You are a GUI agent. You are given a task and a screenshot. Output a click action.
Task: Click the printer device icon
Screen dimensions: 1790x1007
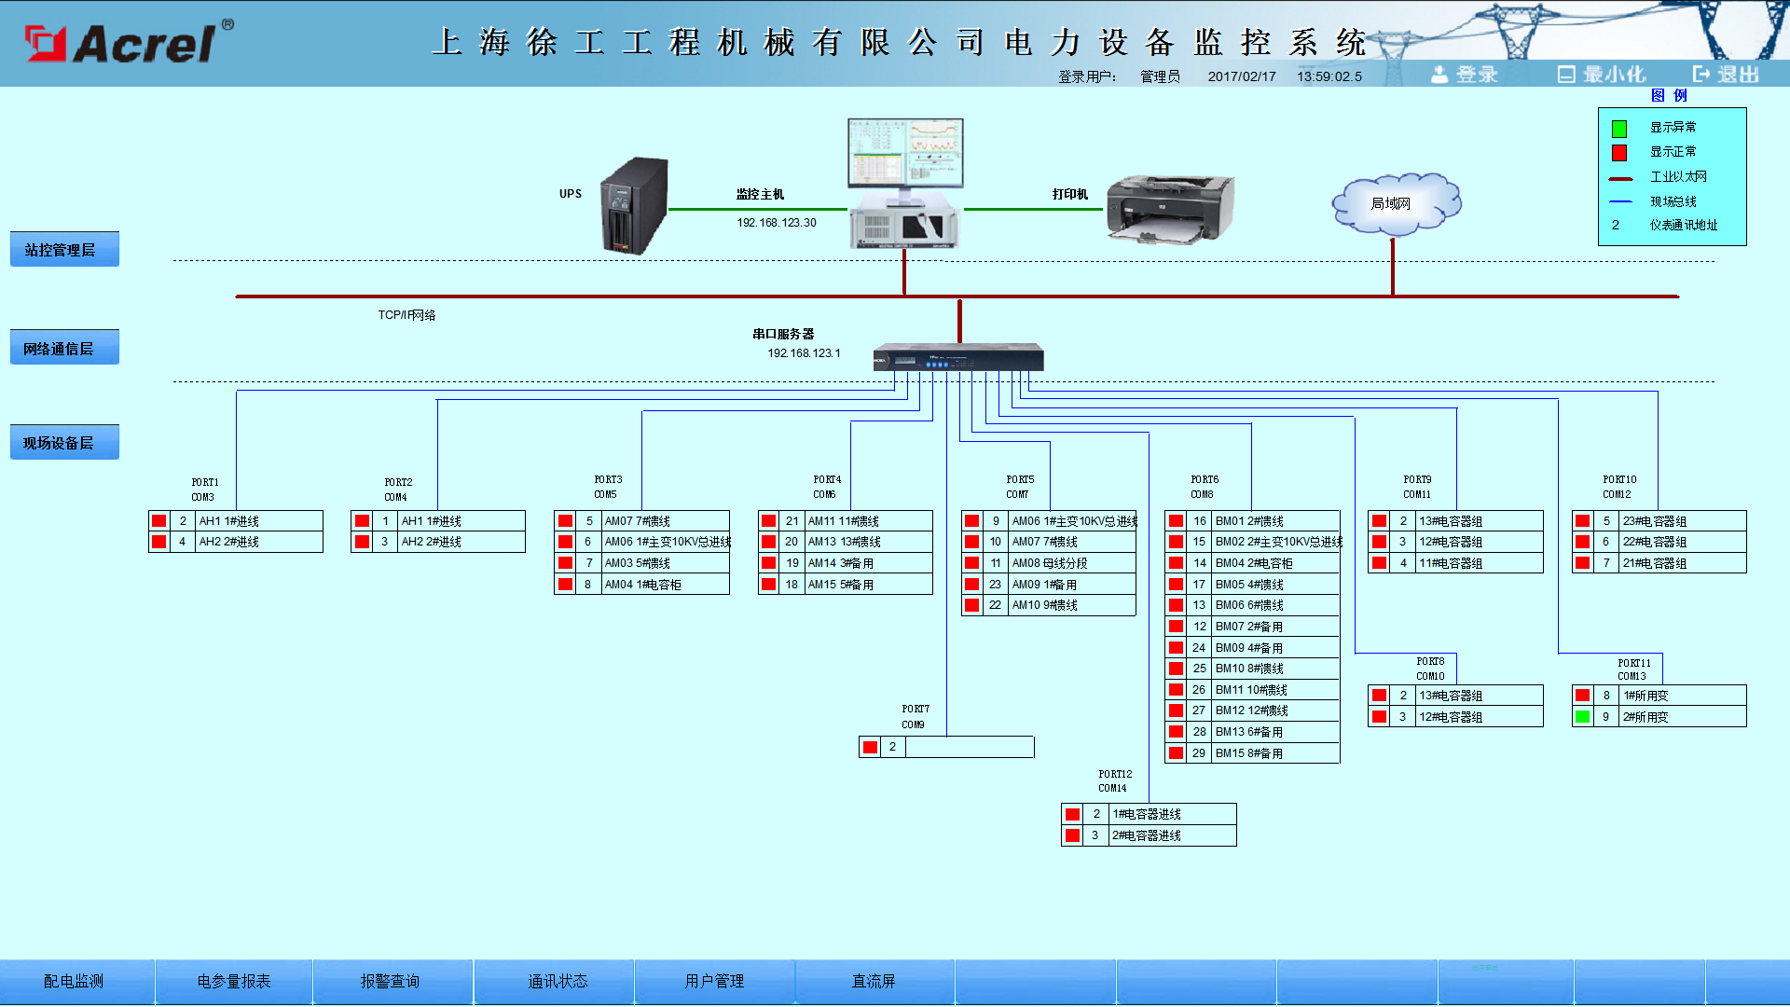(1170, 209)
